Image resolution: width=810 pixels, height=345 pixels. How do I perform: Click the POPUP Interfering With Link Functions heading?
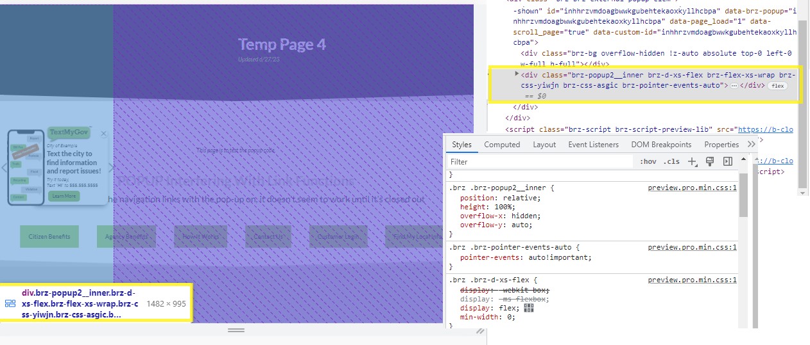click(x=236, y=181)
